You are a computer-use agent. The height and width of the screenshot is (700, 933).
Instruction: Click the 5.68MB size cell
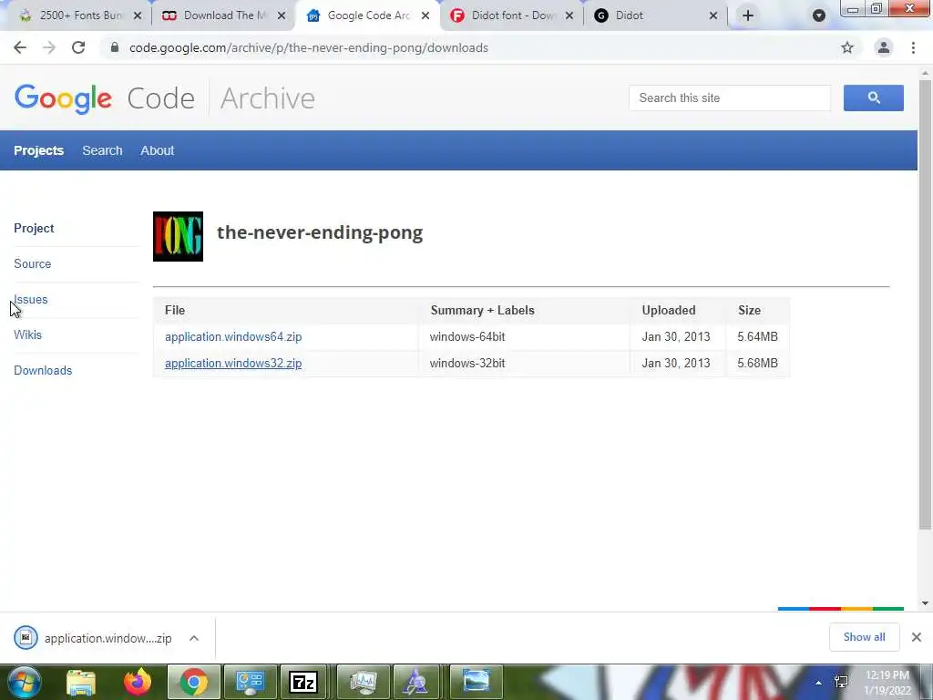pyautogui.click(x=757, y=363)
